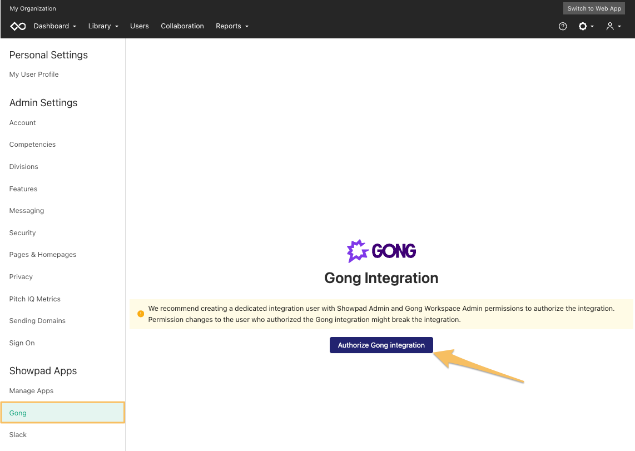Open the Collaboration page
This screenshot has height=451, width=635.
tap(182, 26)
